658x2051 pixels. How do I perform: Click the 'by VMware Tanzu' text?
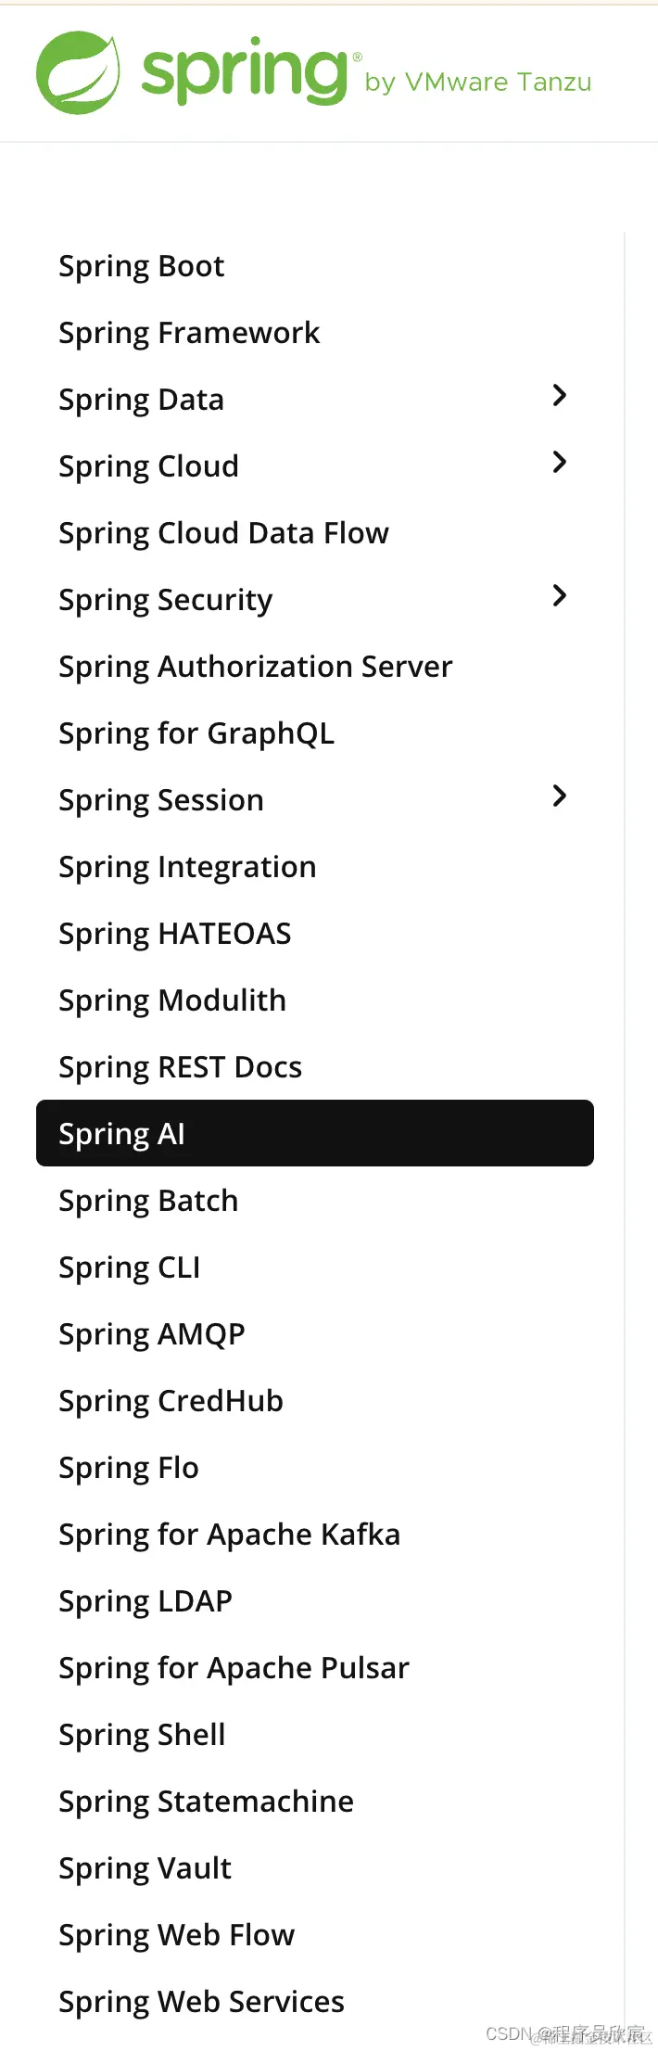(478, 83)
